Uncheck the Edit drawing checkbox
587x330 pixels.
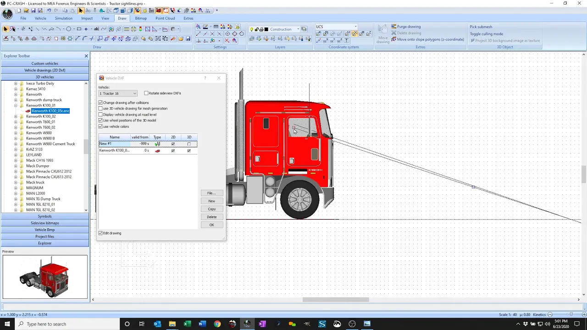point(100,233)
